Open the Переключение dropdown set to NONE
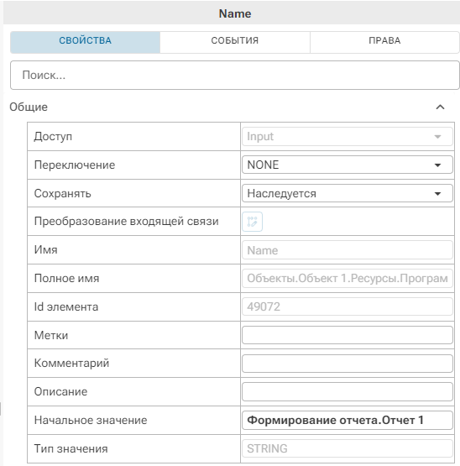 click(x=348, y=165)
